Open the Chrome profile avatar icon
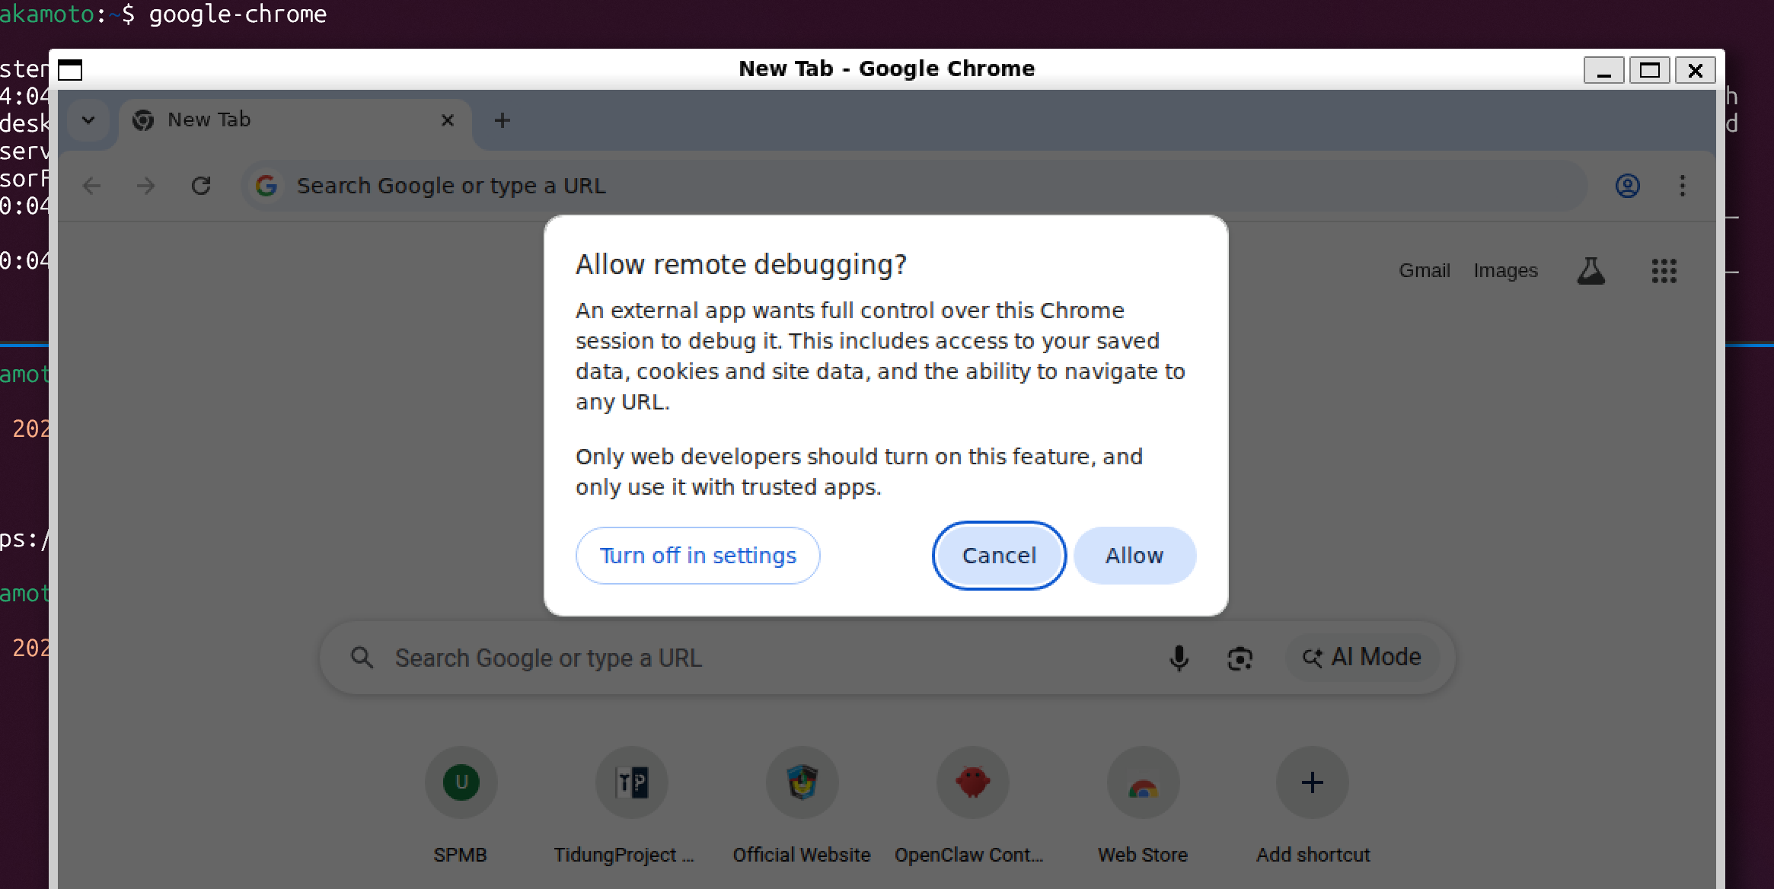This screenshot has height=889, width=1774. [1627, 186]
